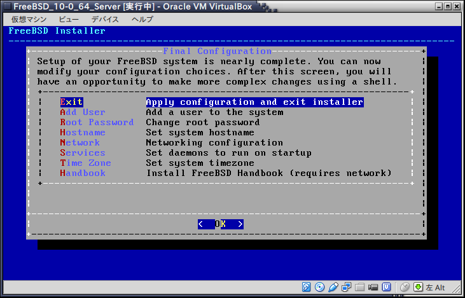Choose the Root Password entry
465x298 pixels.
(x=97, y=122)
